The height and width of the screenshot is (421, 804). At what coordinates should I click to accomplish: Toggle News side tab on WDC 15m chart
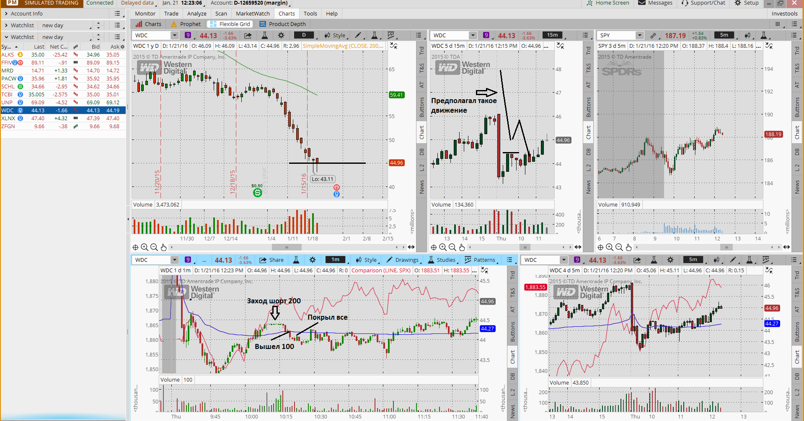click(589, 187)
